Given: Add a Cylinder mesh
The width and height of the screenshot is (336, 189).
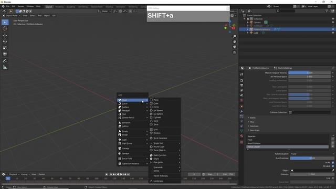Looking at the screenshot, I should (165, 118).
